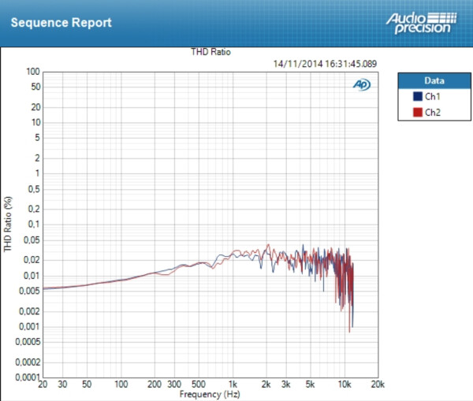This screenshot has width=473, height=401.
Task: Click the 0,5 value on Y axis
Action: (x=34, y=189)
